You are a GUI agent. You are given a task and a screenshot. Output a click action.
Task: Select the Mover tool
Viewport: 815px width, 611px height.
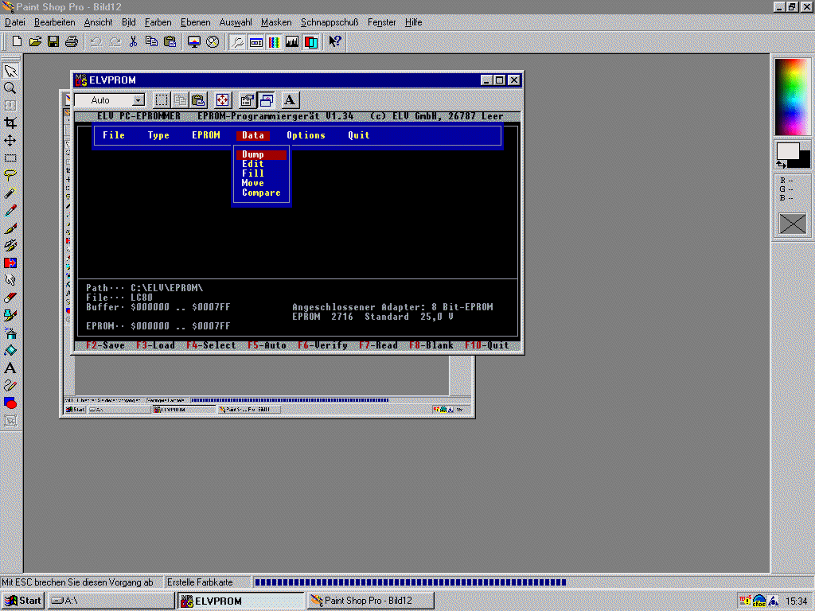(10, 140)
